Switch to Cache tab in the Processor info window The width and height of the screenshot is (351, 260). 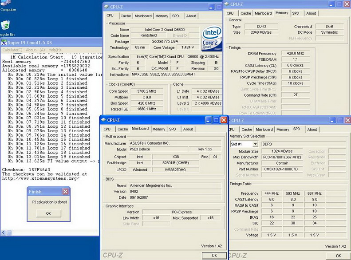pos(126,16)
